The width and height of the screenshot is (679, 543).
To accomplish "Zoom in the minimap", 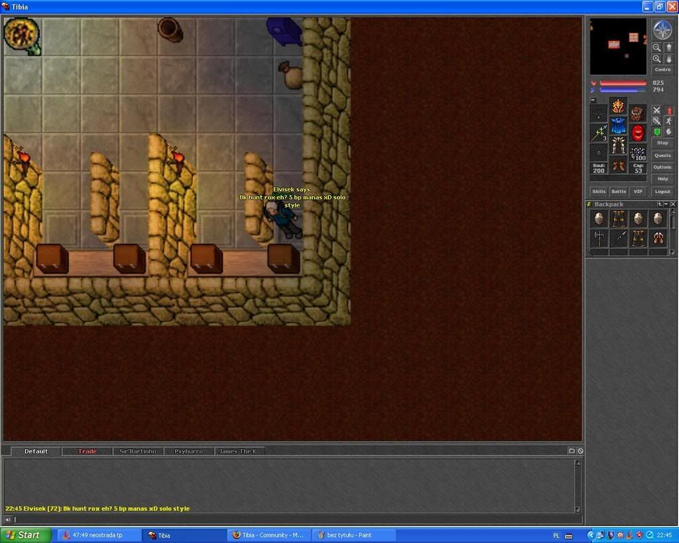I will 657,59.
